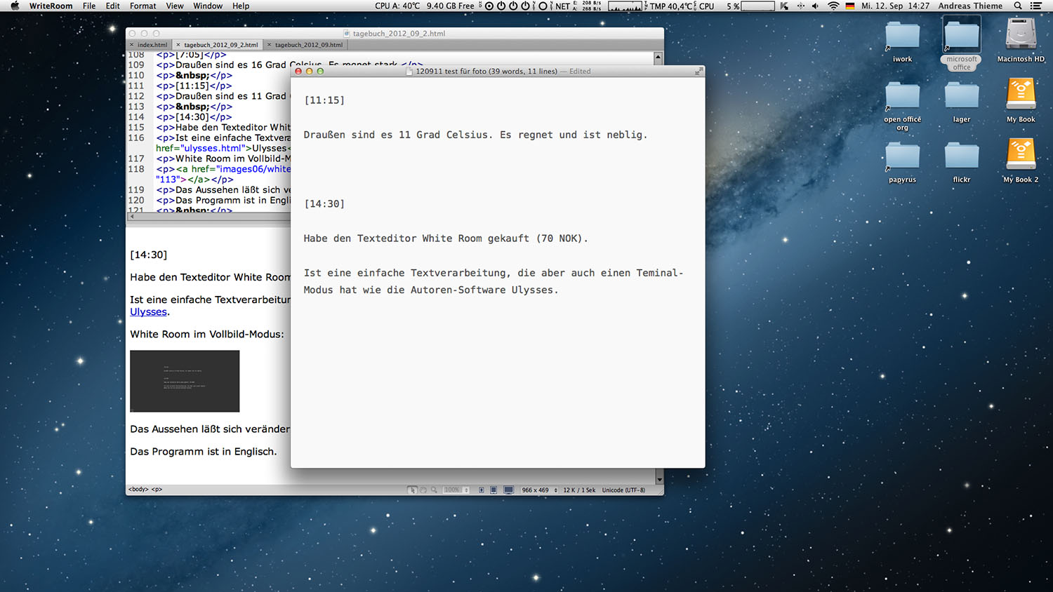
Task: Click the <p> tag in tag selector
Action: 157,490
